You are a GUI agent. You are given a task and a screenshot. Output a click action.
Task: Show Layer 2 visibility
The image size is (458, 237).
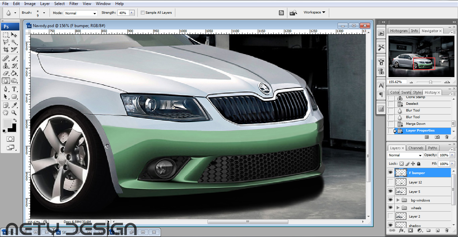390,216
